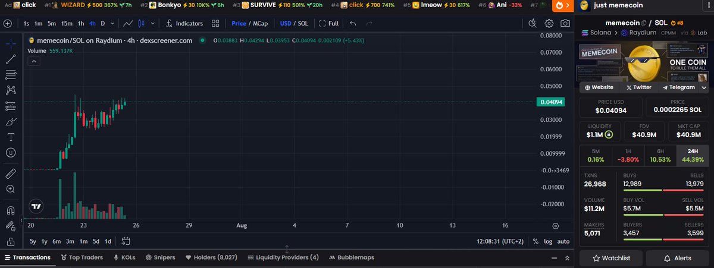714x268 pixels.
Task: Select the brush drawing tool
Action: click(10, 121)
